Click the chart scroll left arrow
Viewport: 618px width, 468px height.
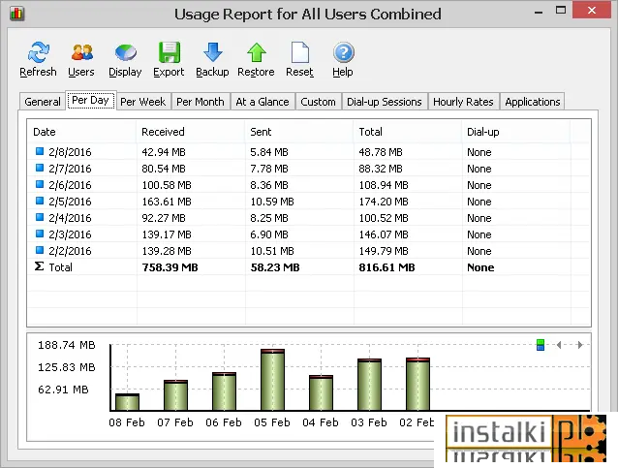click(559, 345)
